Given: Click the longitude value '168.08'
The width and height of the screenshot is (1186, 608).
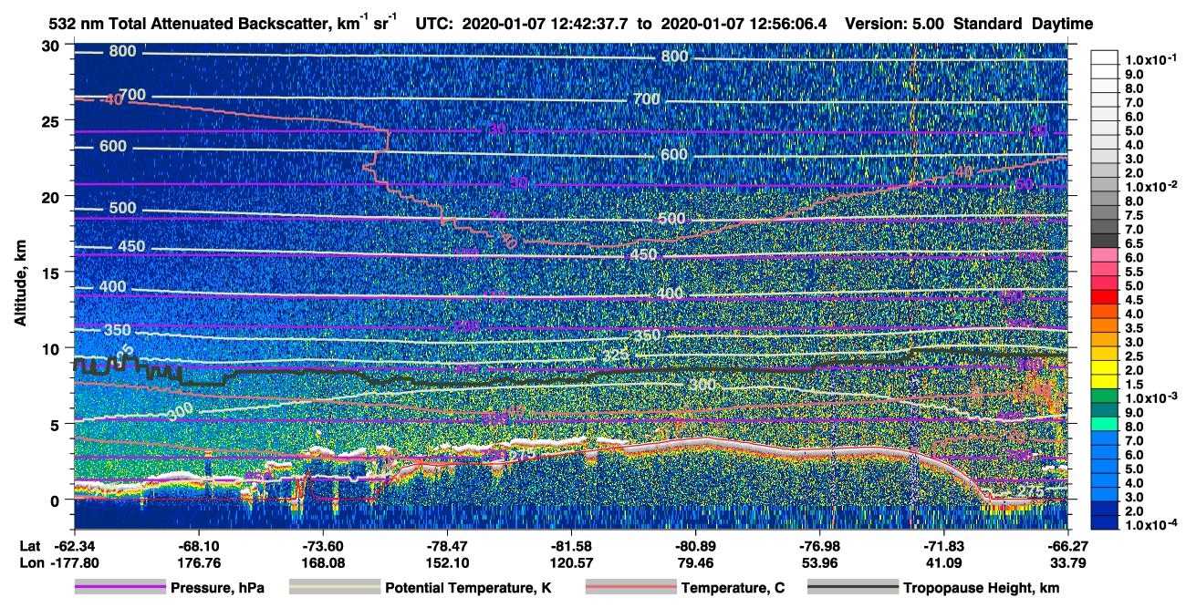Looking at the screenshot, I should coord(322,563).
